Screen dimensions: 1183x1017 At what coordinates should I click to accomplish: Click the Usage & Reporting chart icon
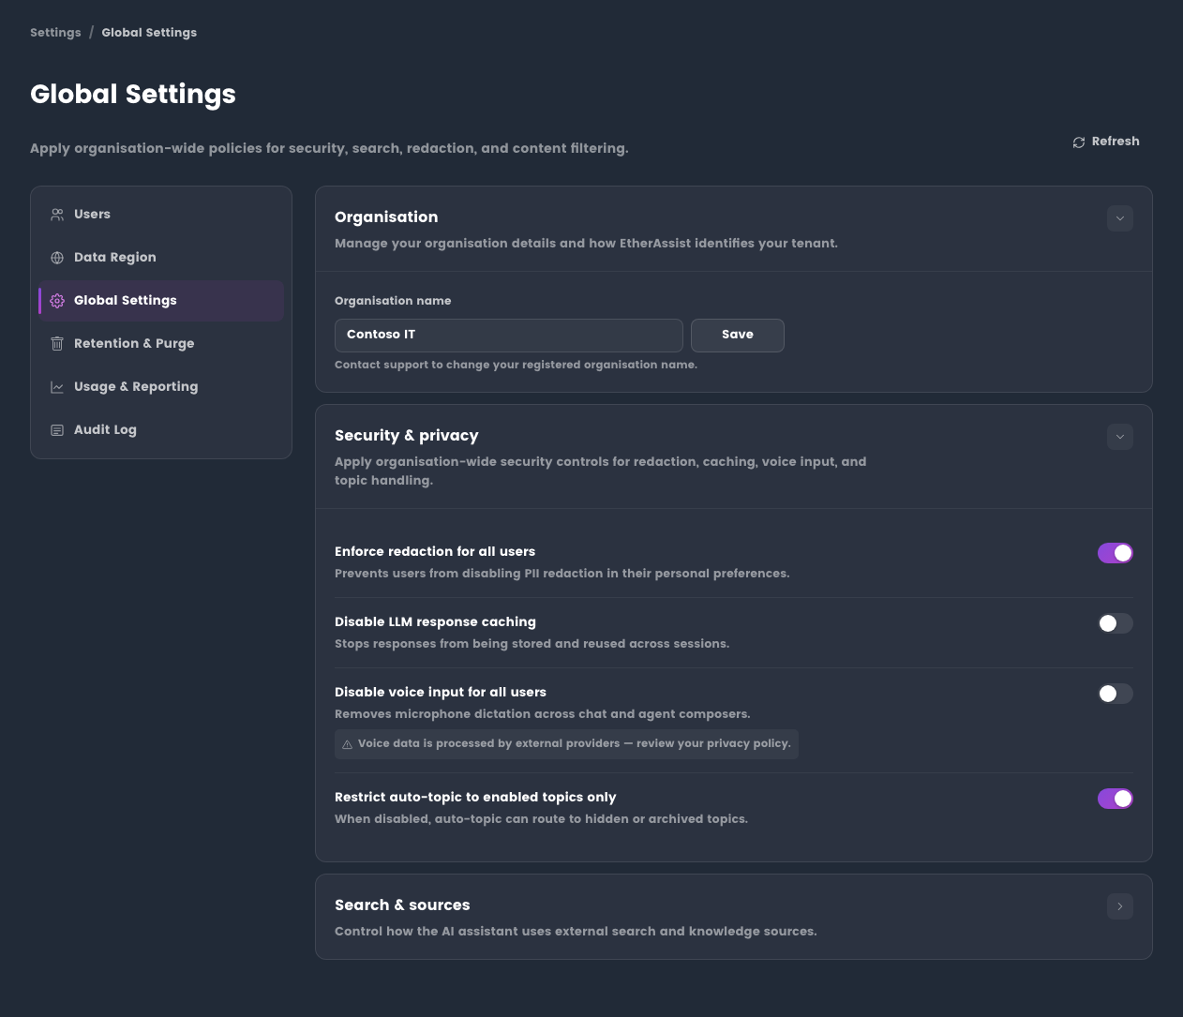[x=57, y=387]
